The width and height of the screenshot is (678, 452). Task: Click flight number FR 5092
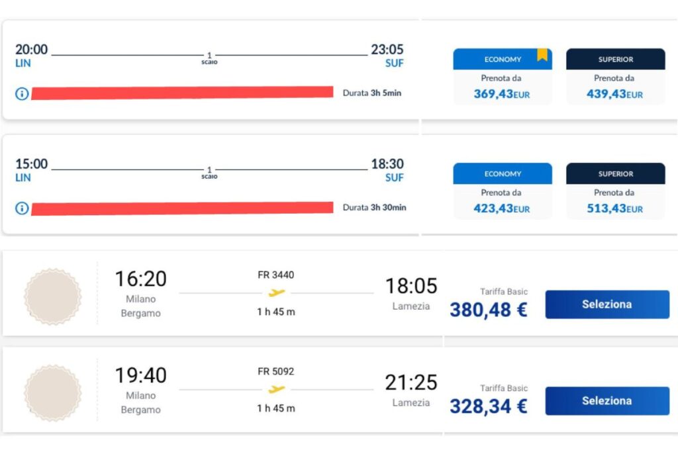[x=276, y=371]
